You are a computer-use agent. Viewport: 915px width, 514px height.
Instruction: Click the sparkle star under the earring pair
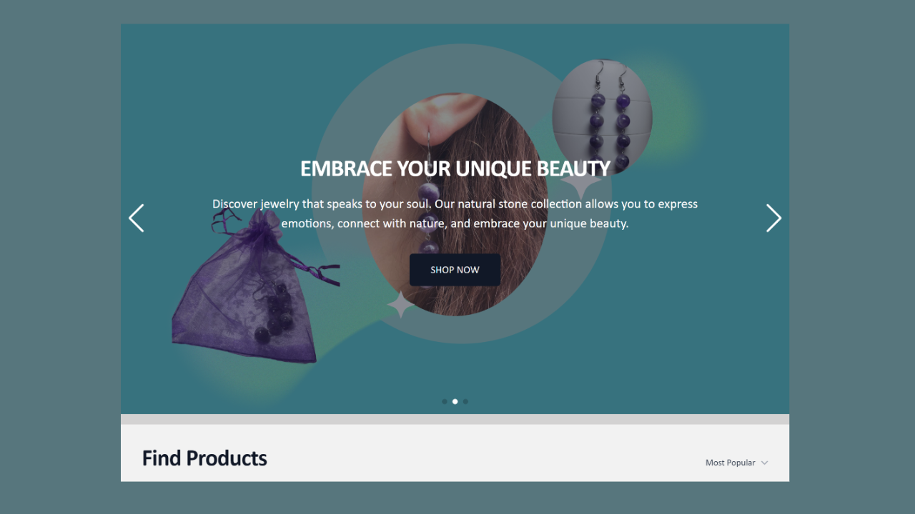click(x=580, y=183)
